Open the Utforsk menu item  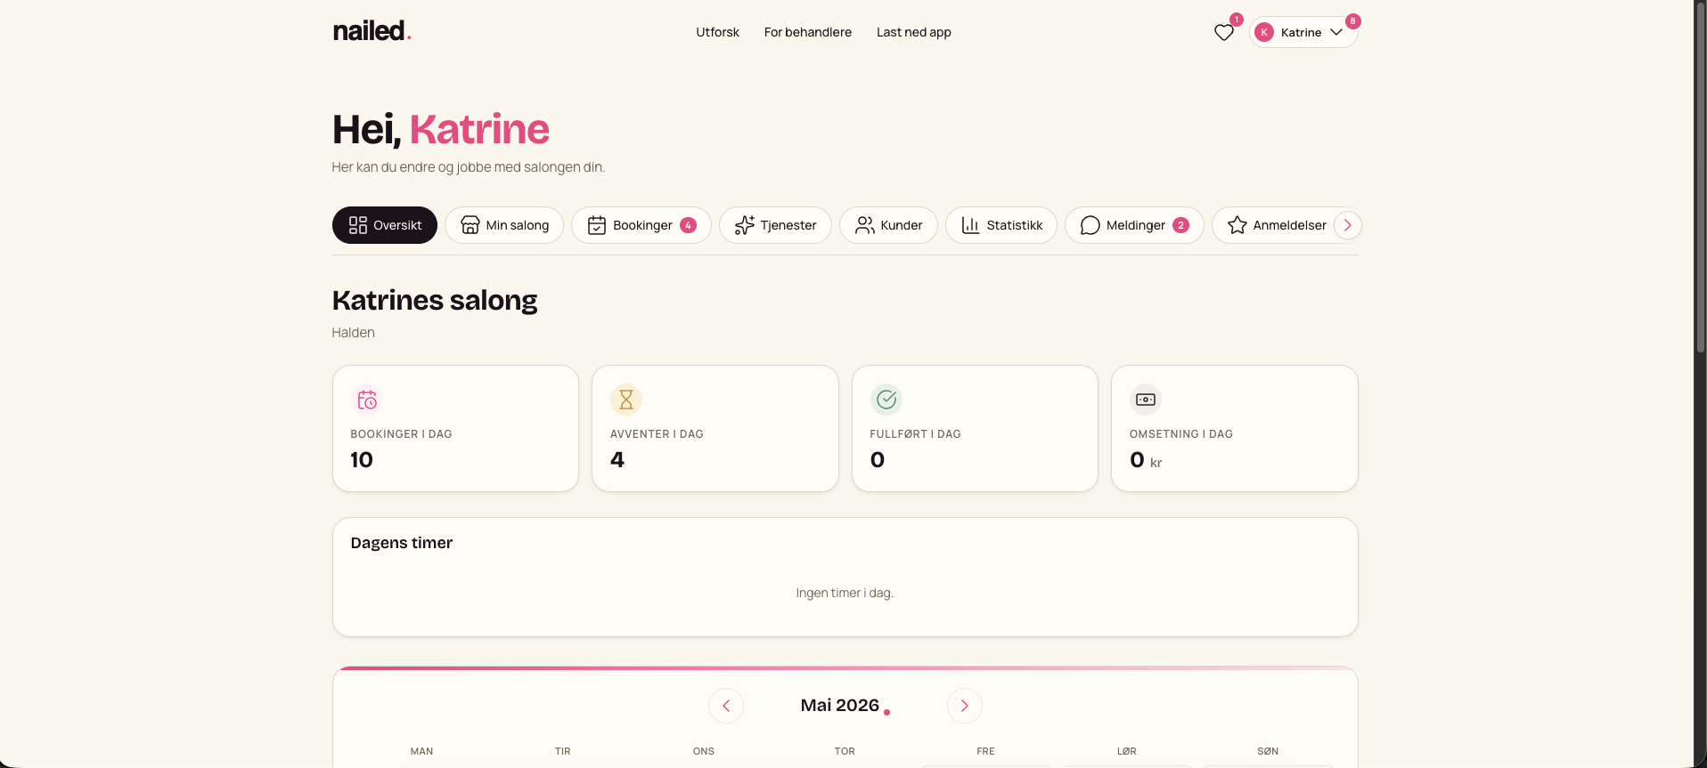[717, 32]
